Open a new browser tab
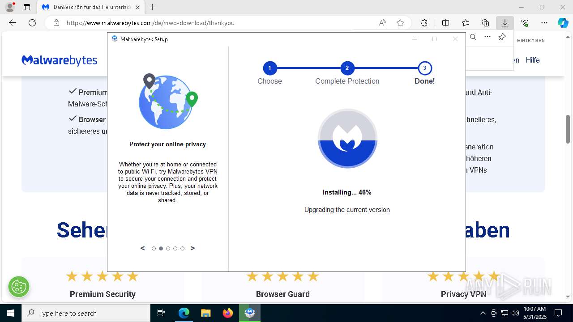 [x=153, y=7]
